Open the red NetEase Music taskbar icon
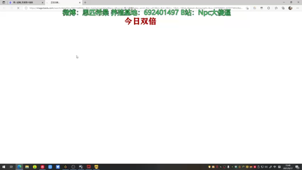Screen dimensions: 302x170 click(x=42, y=167)
